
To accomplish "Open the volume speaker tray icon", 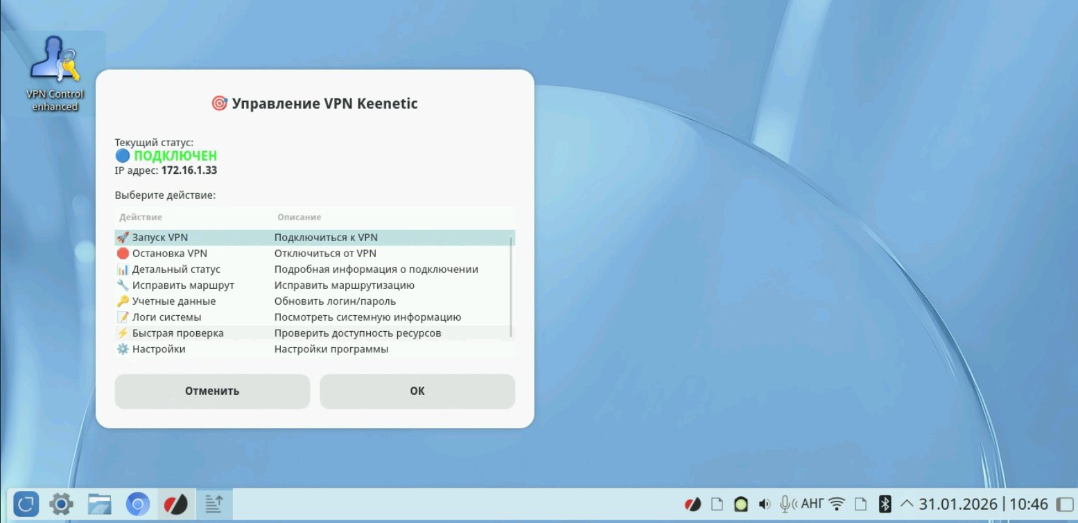I will click(765, 504).
